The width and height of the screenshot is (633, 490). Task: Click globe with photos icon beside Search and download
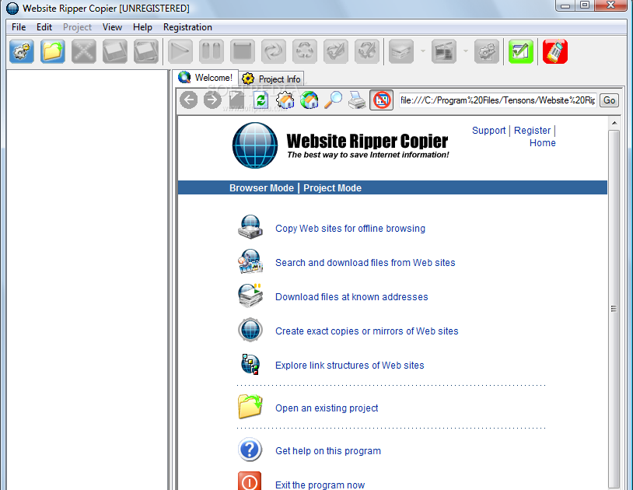tap(250, 261)
